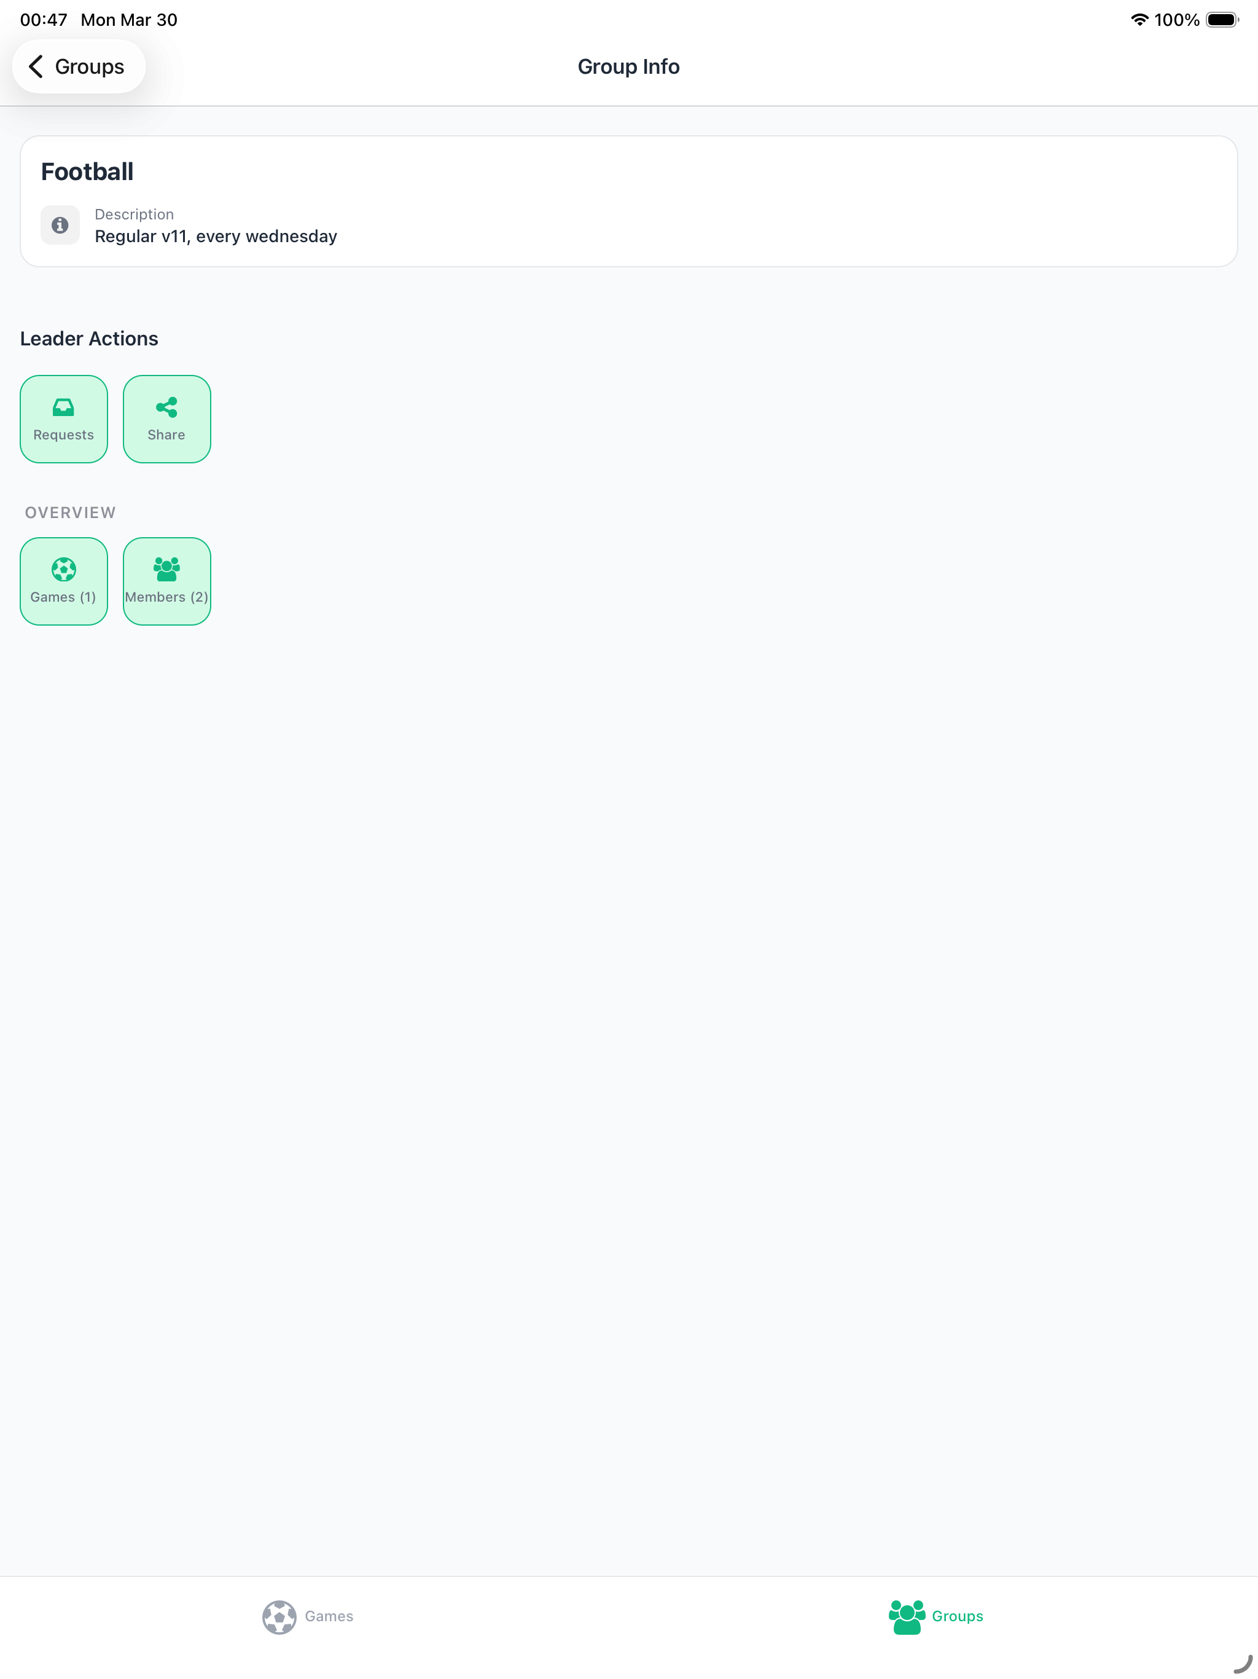
Task: Switch to the Games bottom tab
Action: 308,1617
